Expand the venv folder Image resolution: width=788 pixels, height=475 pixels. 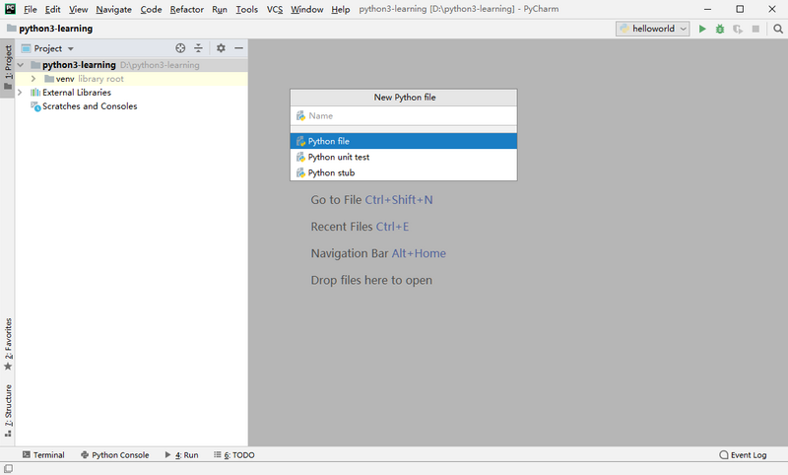coord(33,79)
